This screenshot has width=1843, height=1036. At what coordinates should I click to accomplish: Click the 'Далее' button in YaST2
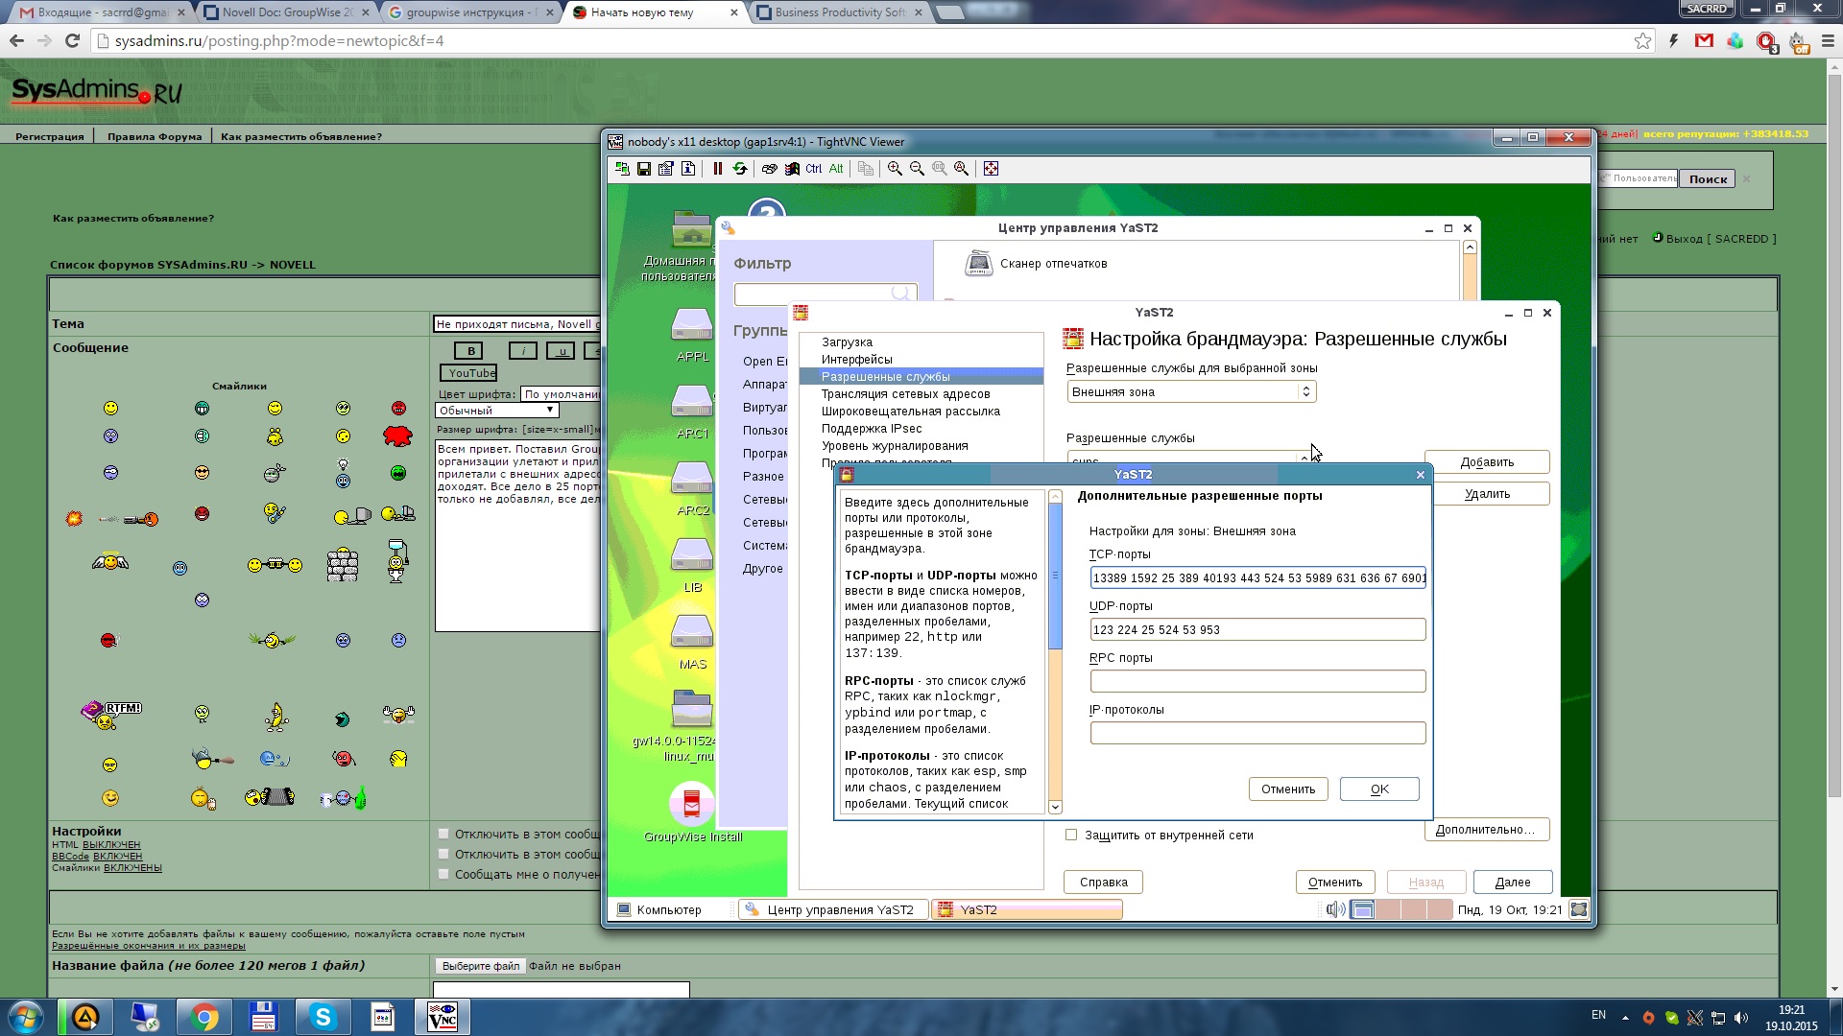(1513, 883)
